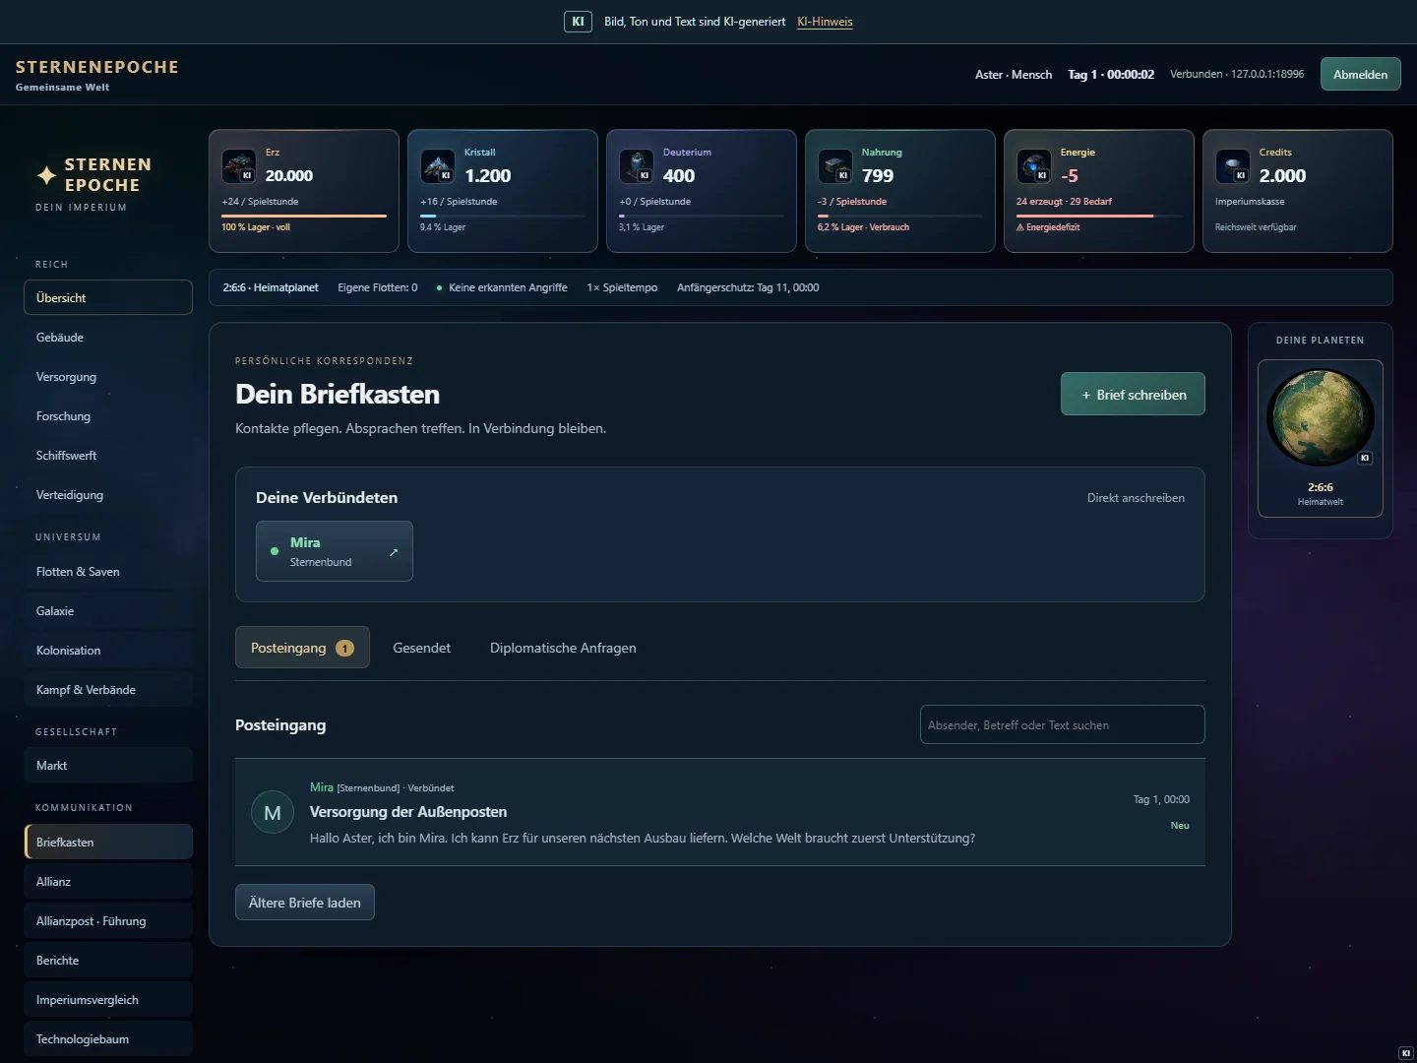Open Mira Sternenbund ally card

pyautogui.click(x=335, y=551)
